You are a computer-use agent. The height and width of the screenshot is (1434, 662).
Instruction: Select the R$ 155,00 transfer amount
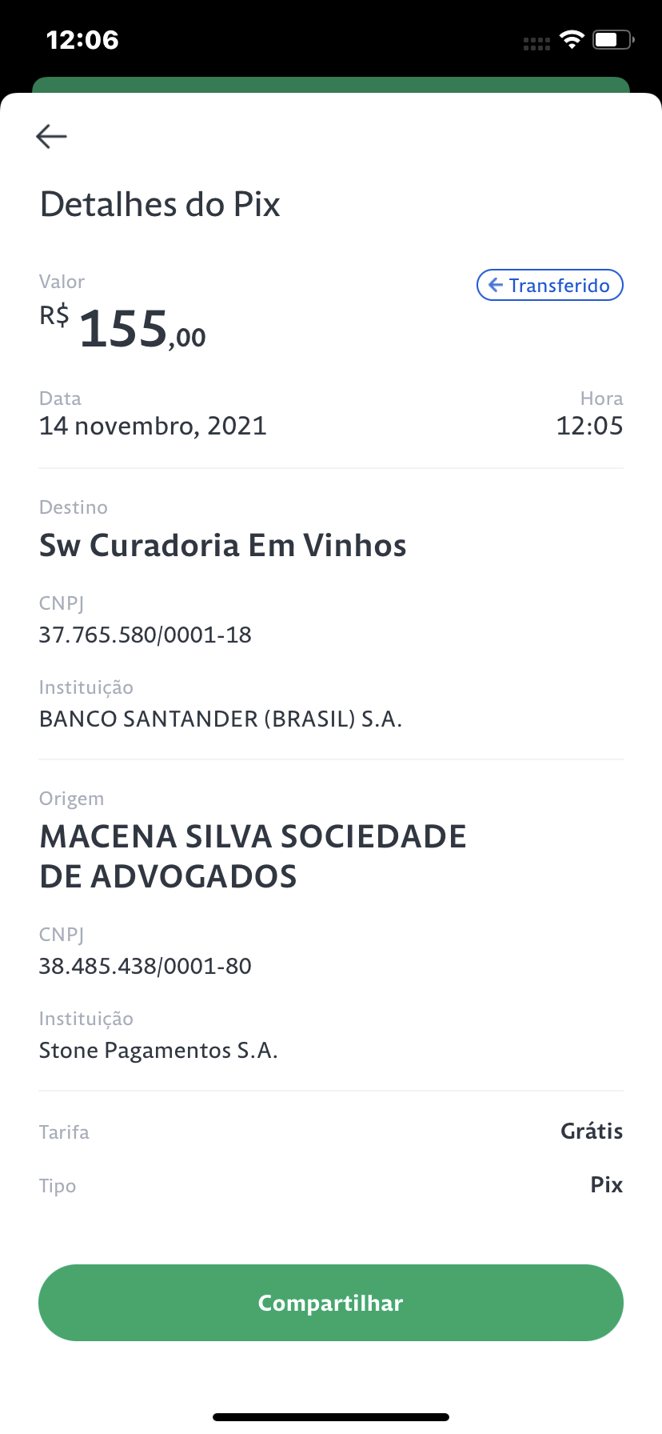click(123, 329)
